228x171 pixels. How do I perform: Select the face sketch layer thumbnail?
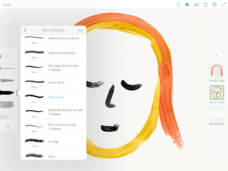(x=217, y=92)
